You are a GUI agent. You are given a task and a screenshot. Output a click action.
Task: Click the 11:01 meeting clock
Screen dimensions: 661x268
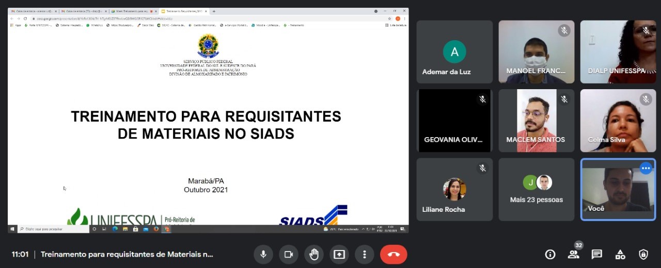20,254
